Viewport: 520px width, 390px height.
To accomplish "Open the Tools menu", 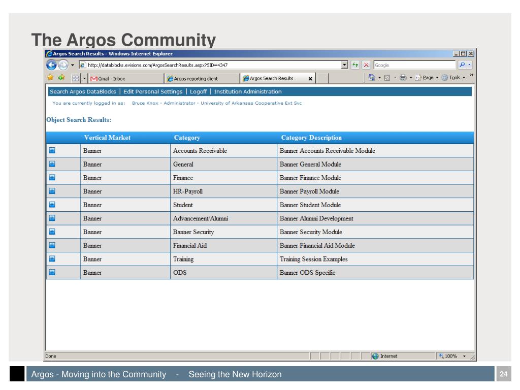I will [453, 78].
